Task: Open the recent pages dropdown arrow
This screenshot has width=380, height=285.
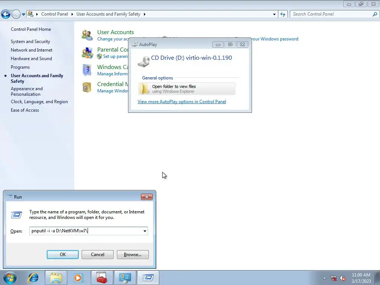Action: point(23,14)
